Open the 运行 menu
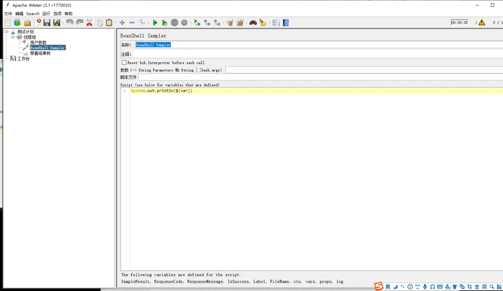The image size is (503, 291). (46, 13)
